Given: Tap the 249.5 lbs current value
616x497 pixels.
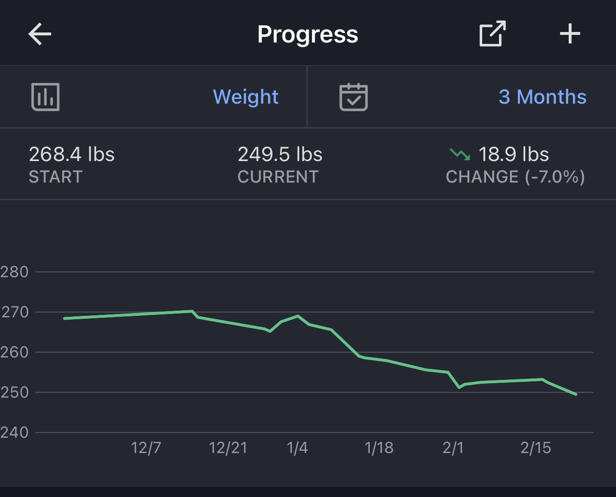Looking at the screenshot, I should pos(280,154).
